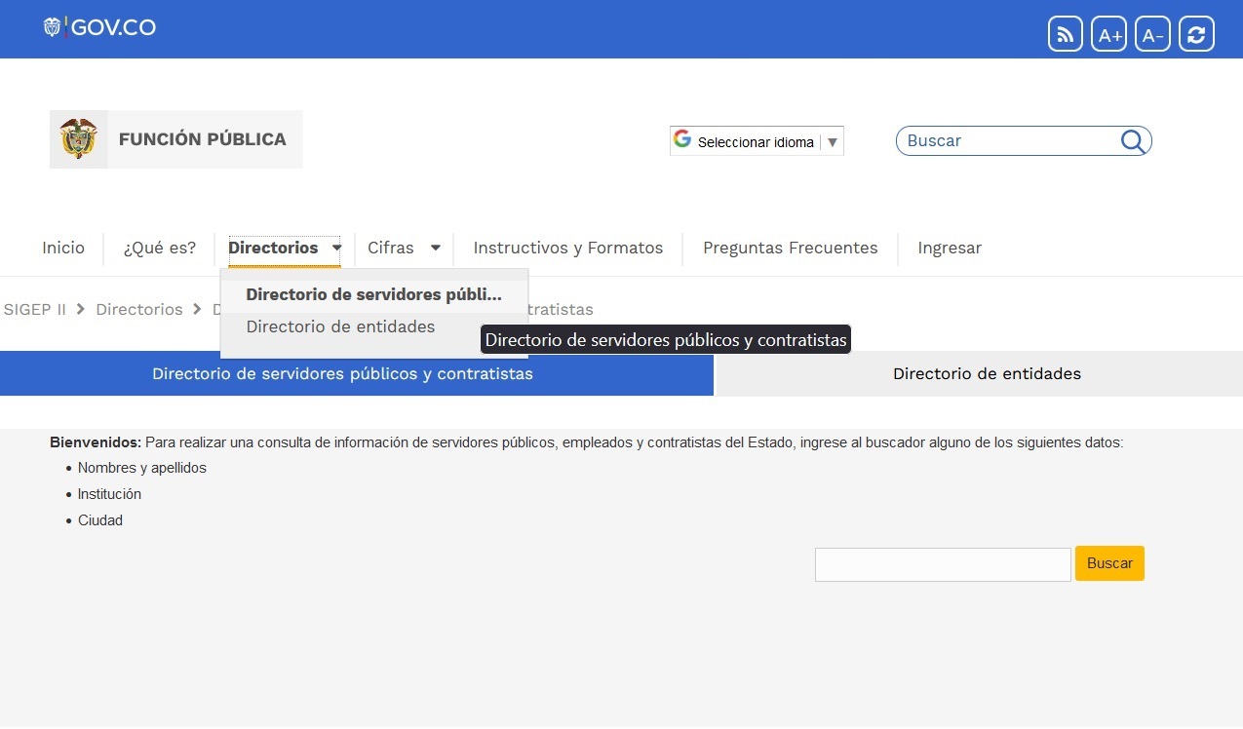
Task: Focus the directory search text field
Action: click(942, 564)
